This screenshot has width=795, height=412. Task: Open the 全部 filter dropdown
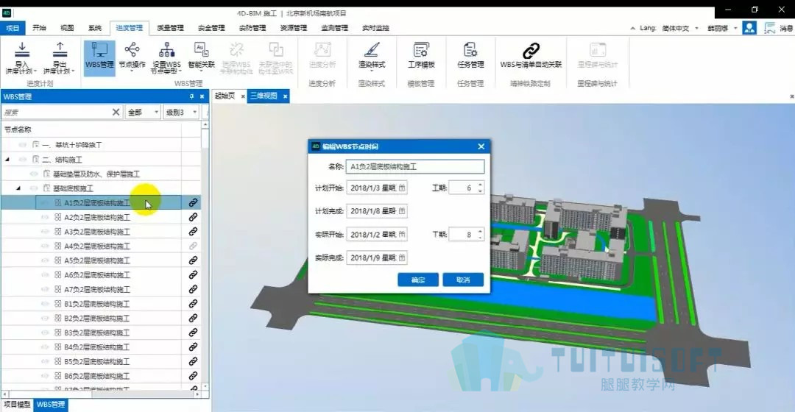coord(143,112)
